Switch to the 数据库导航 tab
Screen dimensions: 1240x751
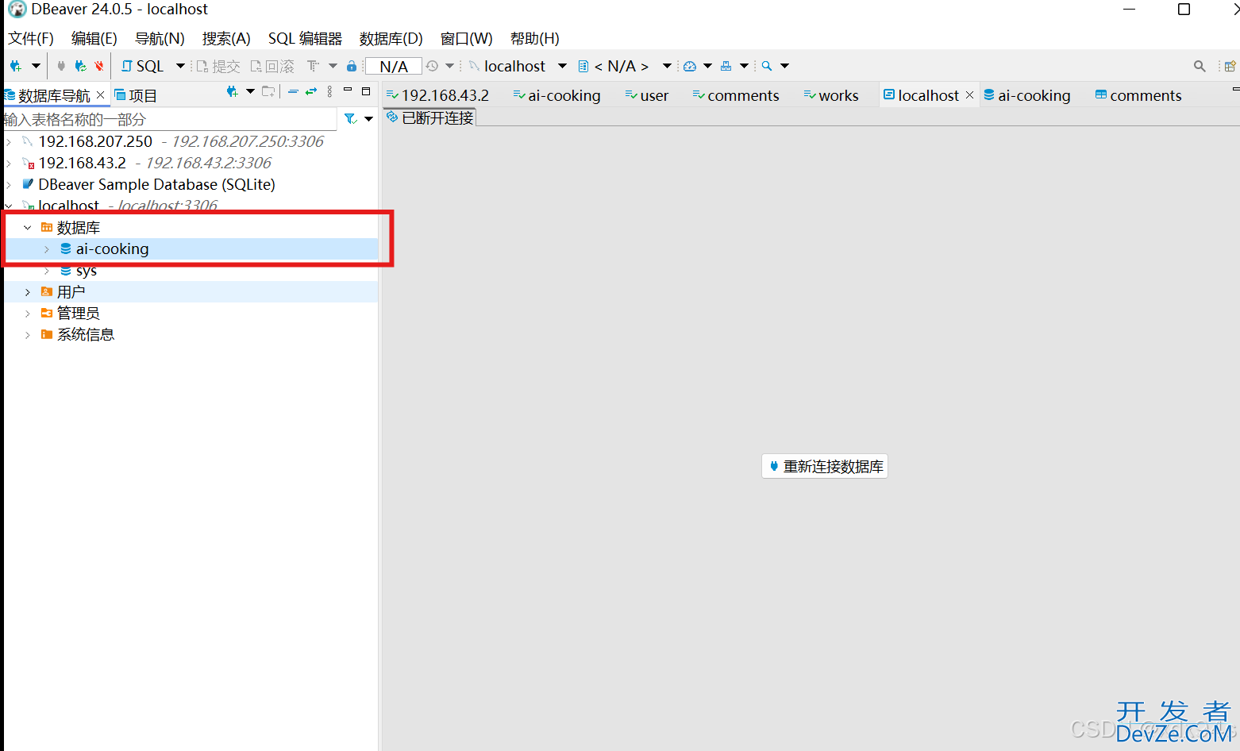(x=54, y=95)
